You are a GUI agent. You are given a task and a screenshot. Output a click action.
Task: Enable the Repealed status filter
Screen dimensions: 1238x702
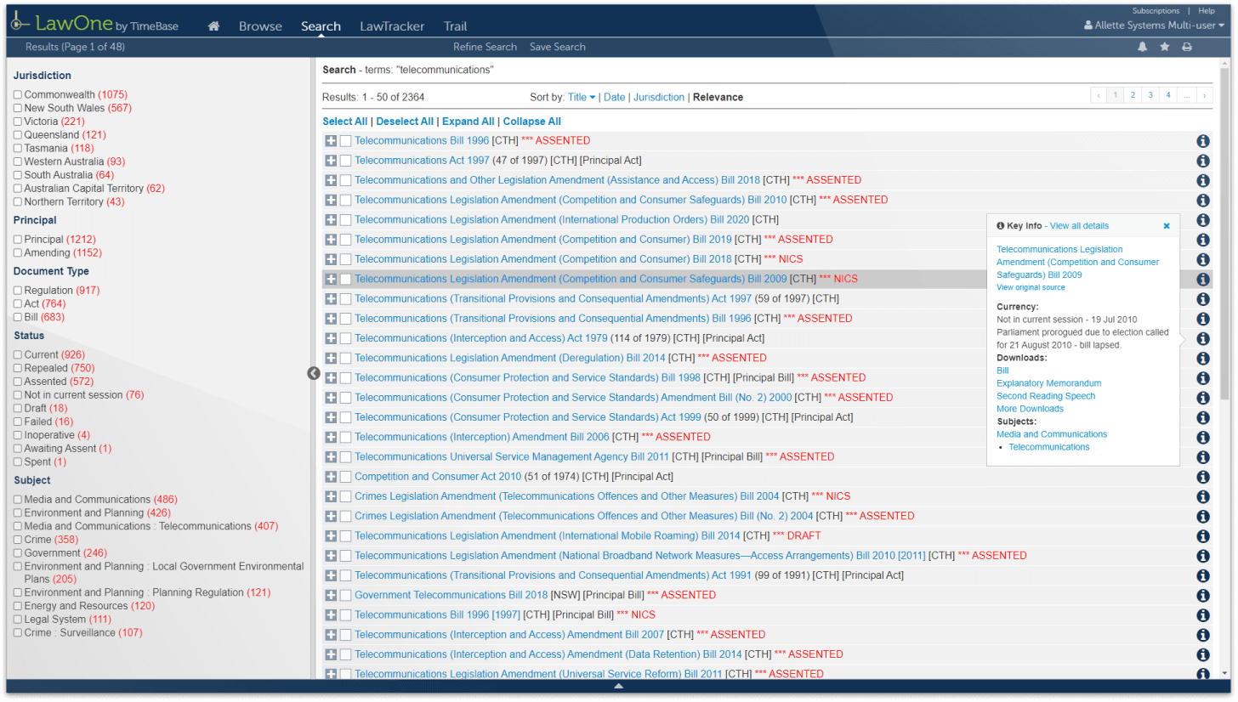[18, 368]
